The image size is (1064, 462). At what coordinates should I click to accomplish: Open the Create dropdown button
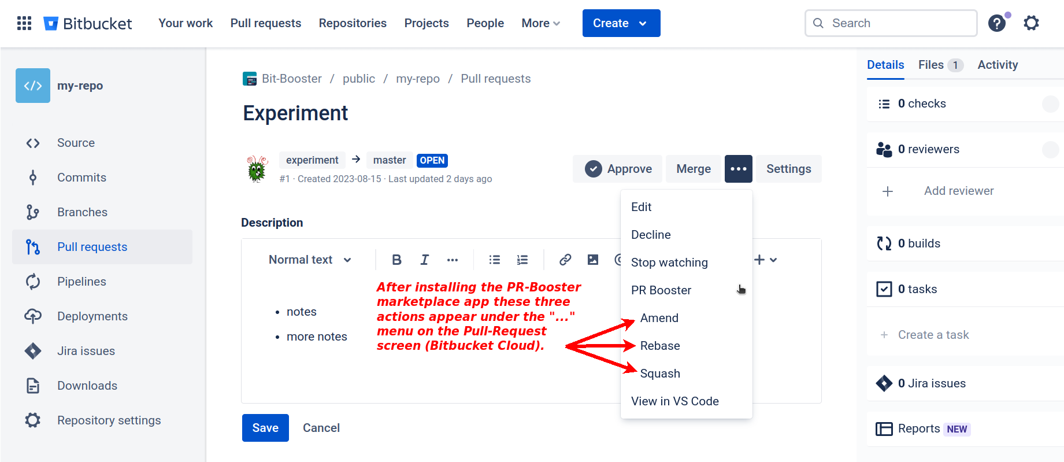621,23
